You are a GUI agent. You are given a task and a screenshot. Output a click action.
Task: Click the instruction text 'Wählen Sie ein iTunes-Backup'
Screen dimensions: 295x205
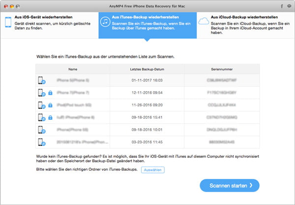click(105, 57)
